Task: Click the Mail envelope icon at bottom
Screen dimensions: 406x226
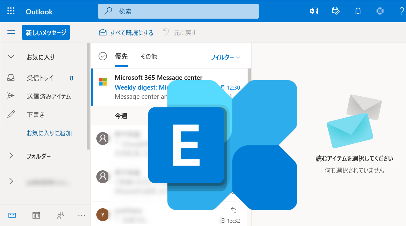Action: click(12, 215)
